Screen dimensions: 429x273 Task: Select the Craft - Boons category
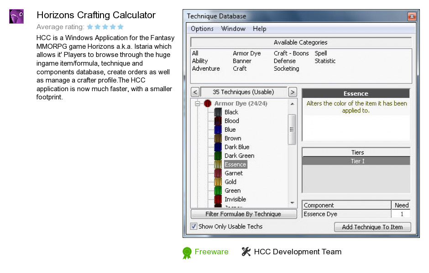[291, 53]
